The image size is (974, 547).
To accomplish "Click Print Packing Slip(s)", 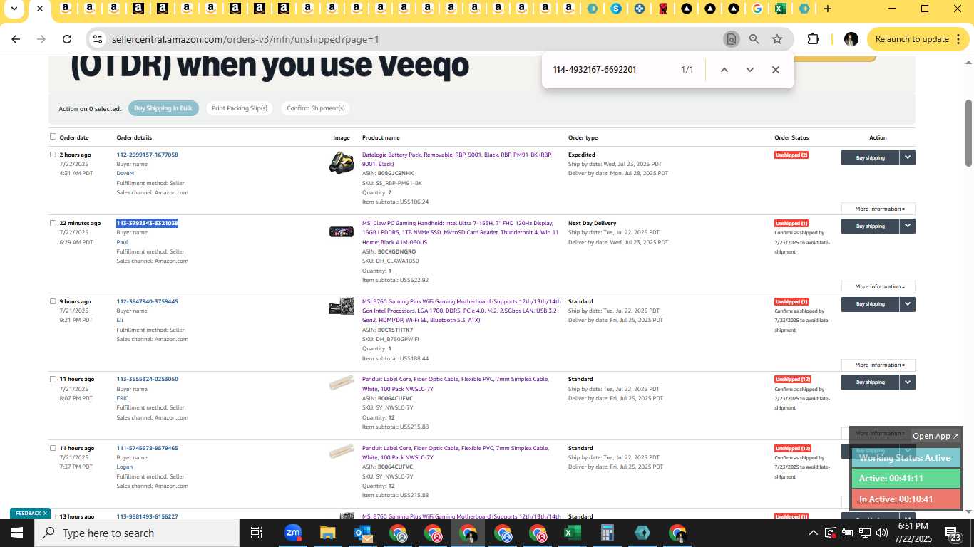I will [240, 108].
